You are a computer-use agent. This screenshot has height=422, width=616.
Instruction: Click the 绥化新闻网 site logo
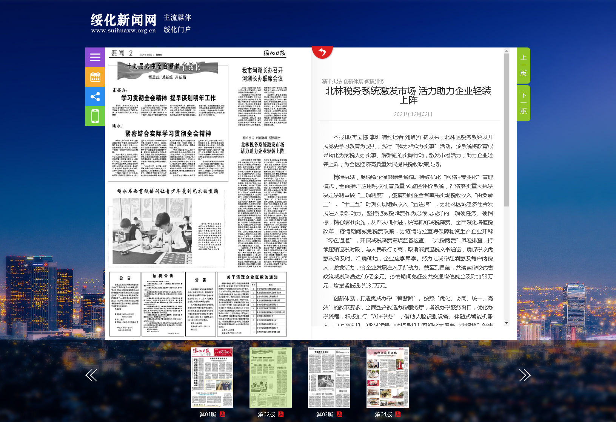123,23
